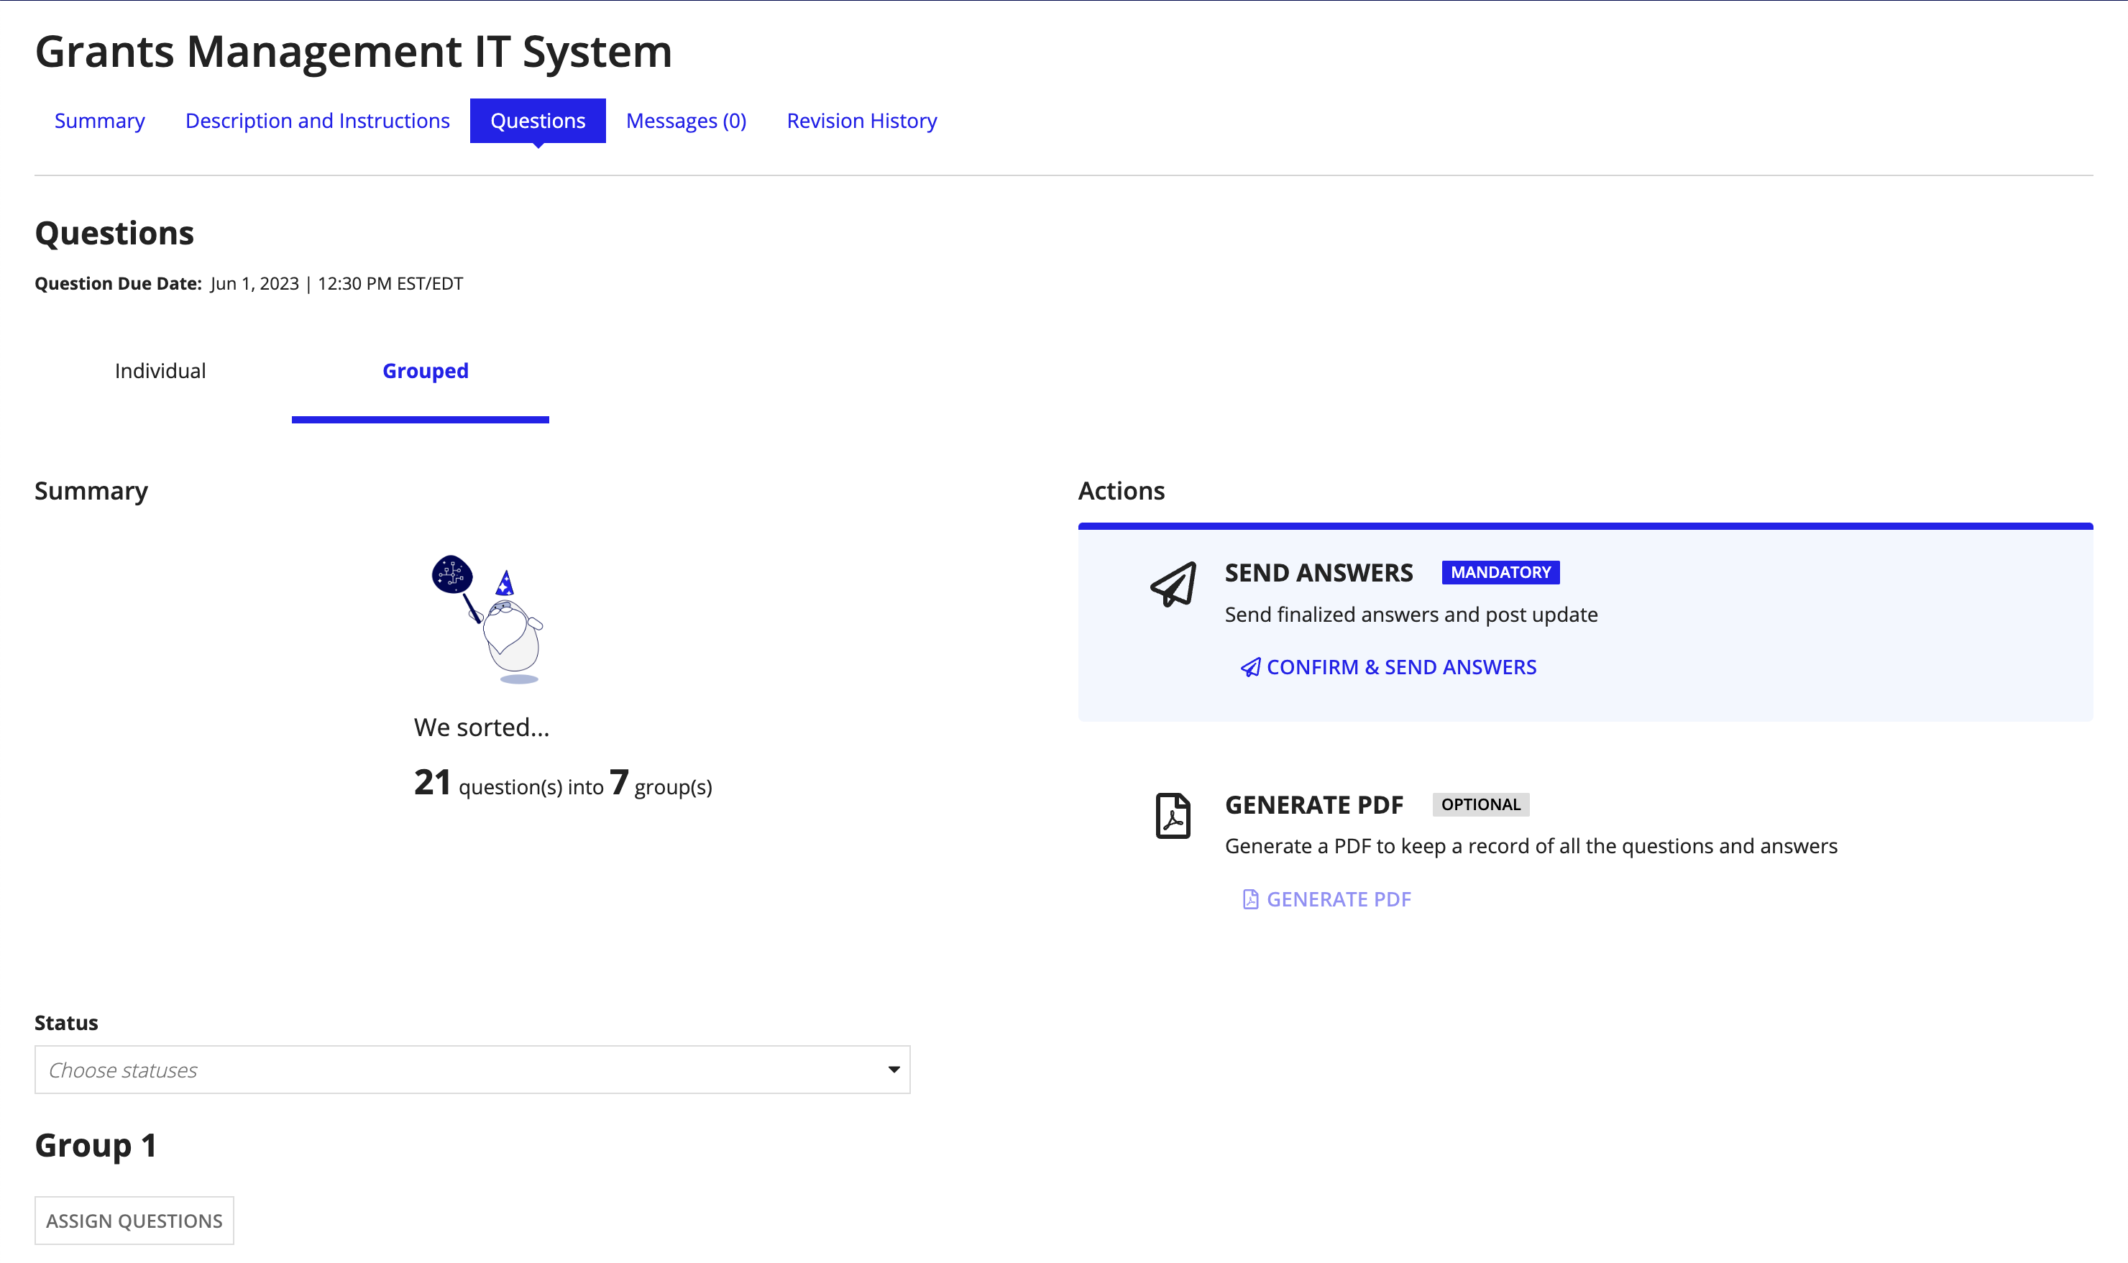Open the Description and Instructions tab

tap(317, 120)
